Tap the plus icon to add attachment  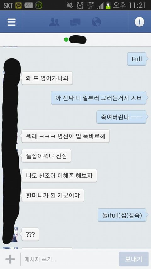tap(10, 259)
